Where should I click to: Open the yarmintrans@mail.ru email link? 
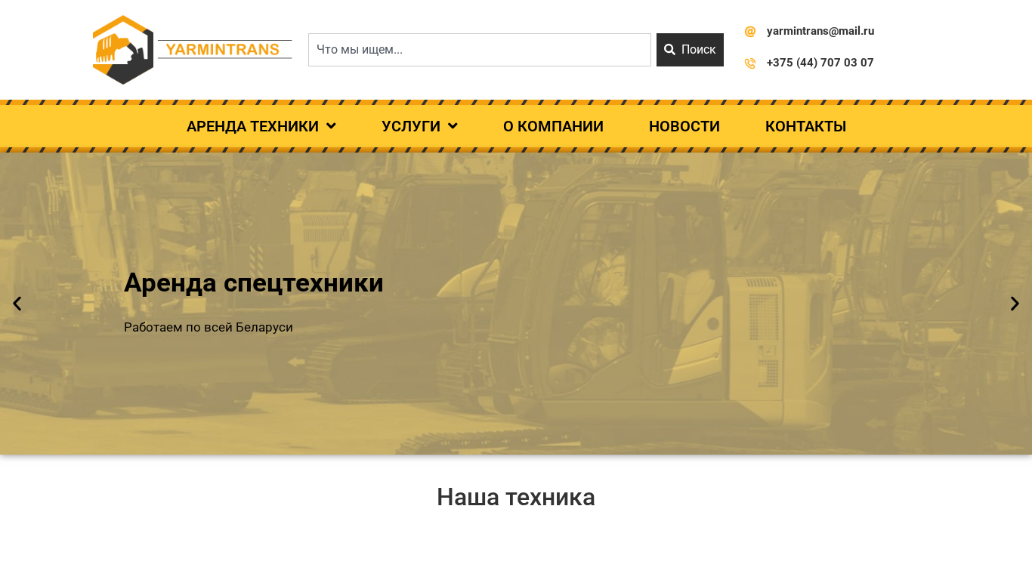coord(820,31)
